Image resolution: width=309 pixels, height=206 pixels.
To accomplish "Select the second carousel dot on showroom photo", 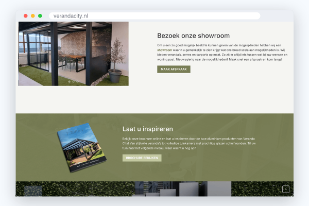I will pyautogui.click(x=73, y=81).
